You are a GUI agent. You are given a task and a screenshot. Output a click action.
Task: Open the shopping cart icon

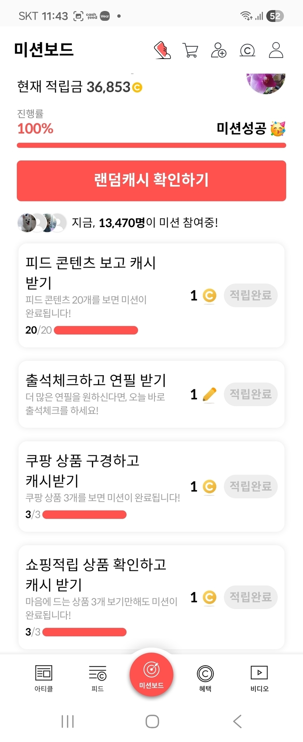click(x=190, y=50)
